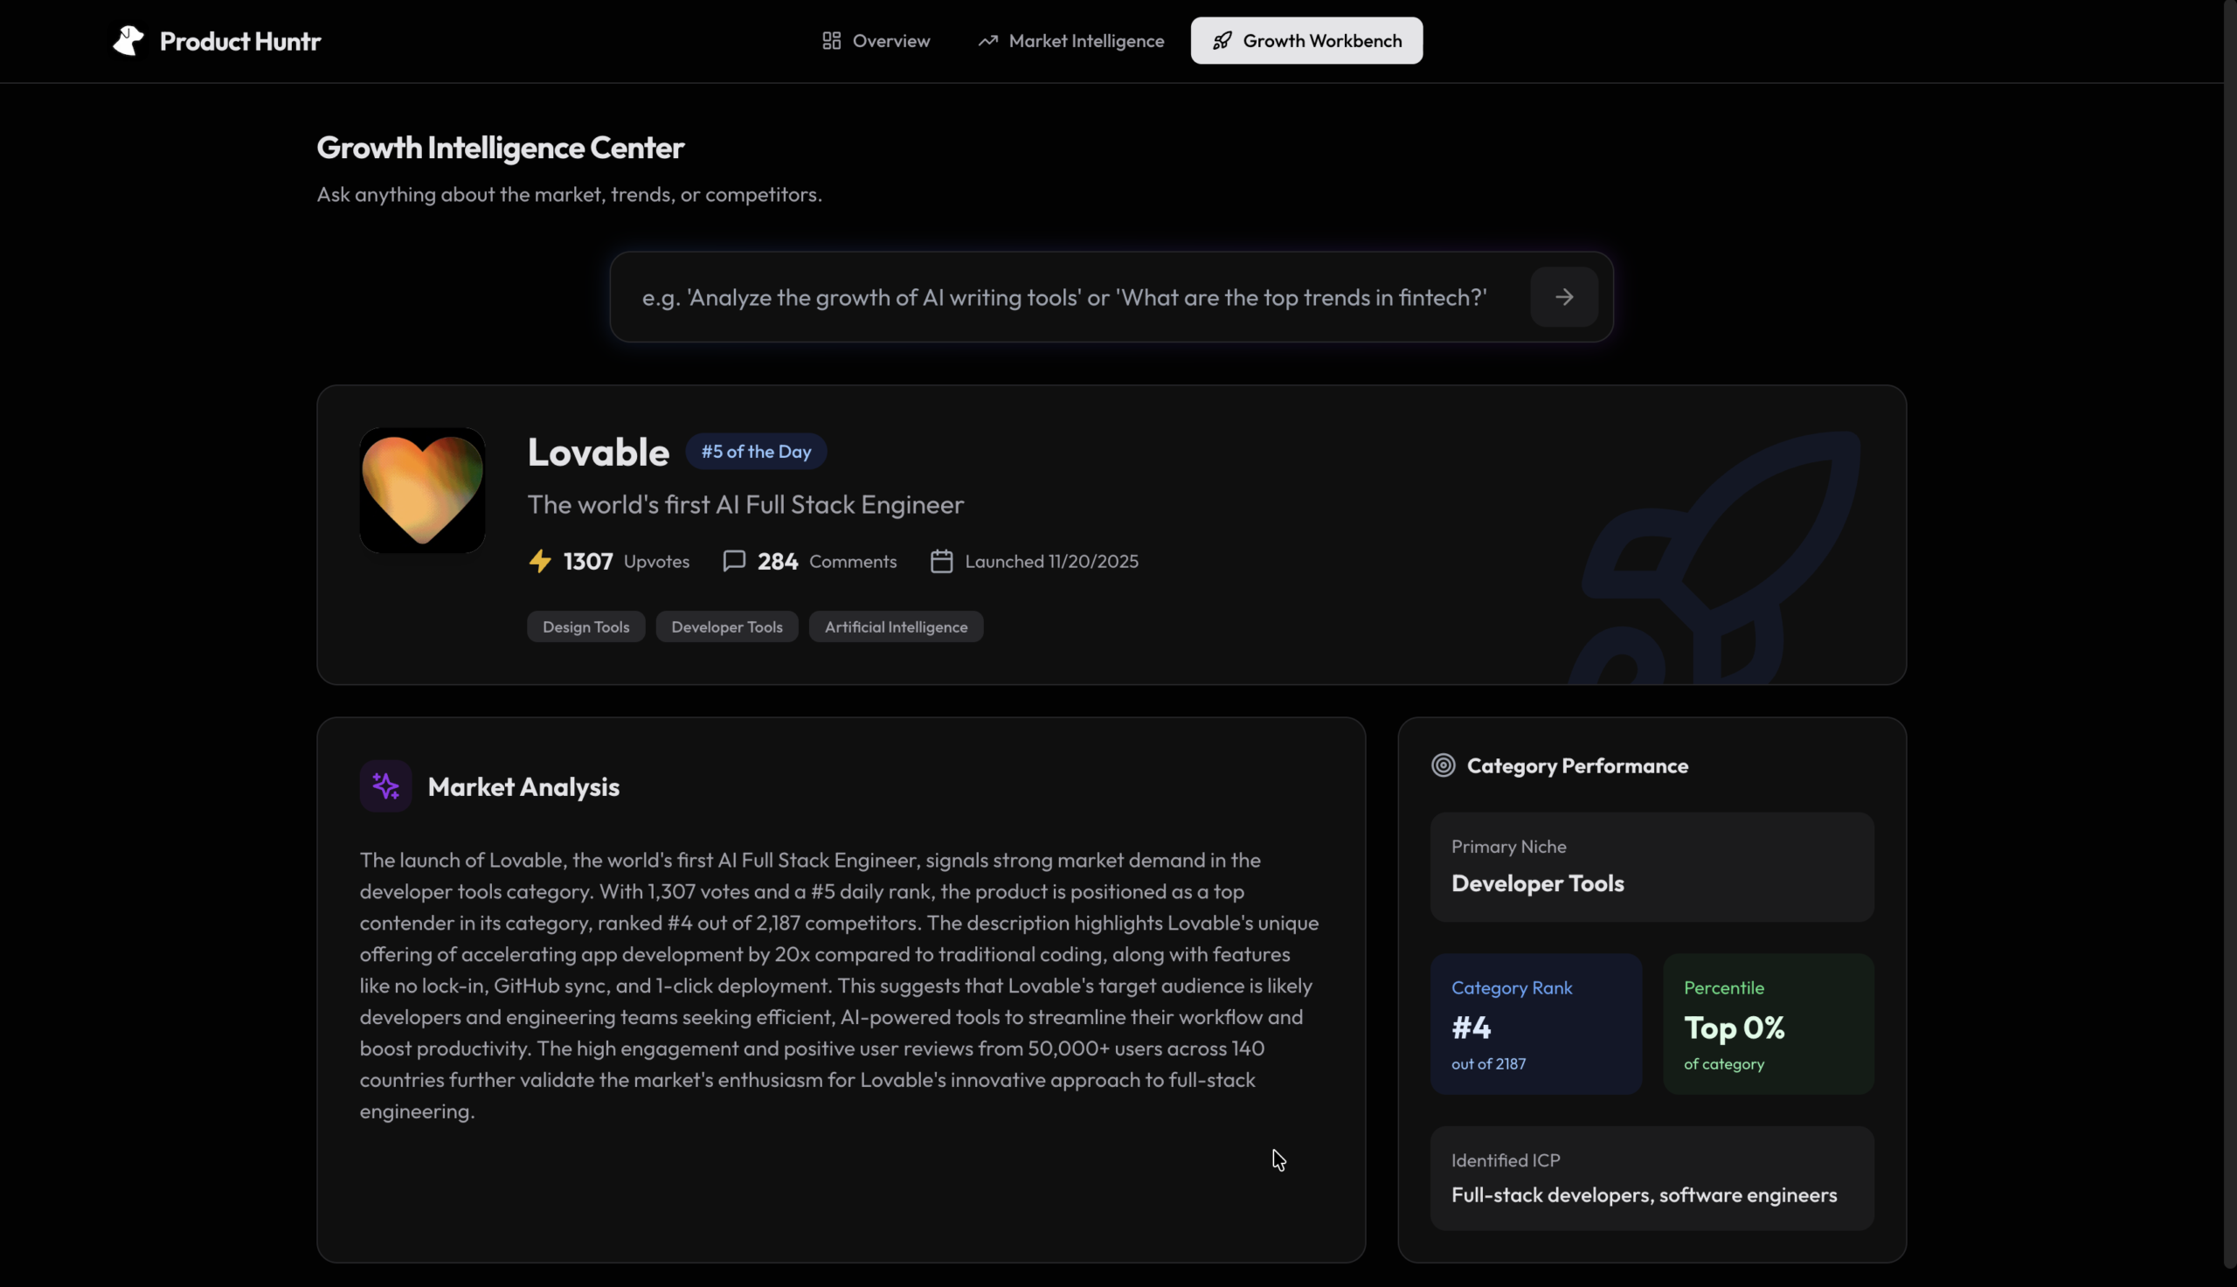Image resolution: width=2237 pixels, height=1287 pixels.
Task: Click the purple sparkles Market Analysis icon
Action: (385, 785)
